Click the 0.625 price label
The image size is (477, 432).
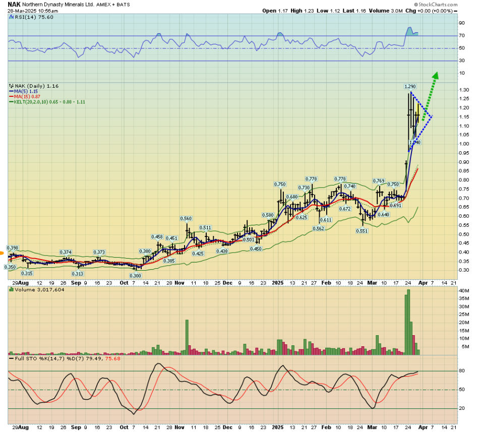302,218
